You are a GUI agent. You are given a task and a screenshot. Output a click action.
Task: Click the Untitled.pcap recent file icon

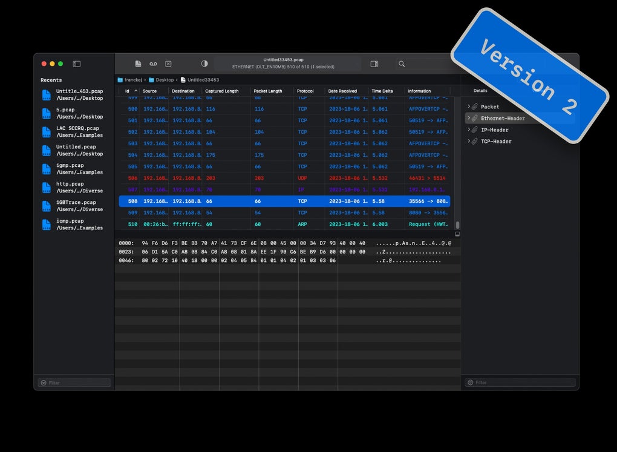click(x=47, y=151)
